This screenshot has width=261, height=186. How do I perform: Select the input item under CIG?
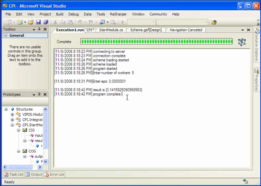click(x=39, y=135)
